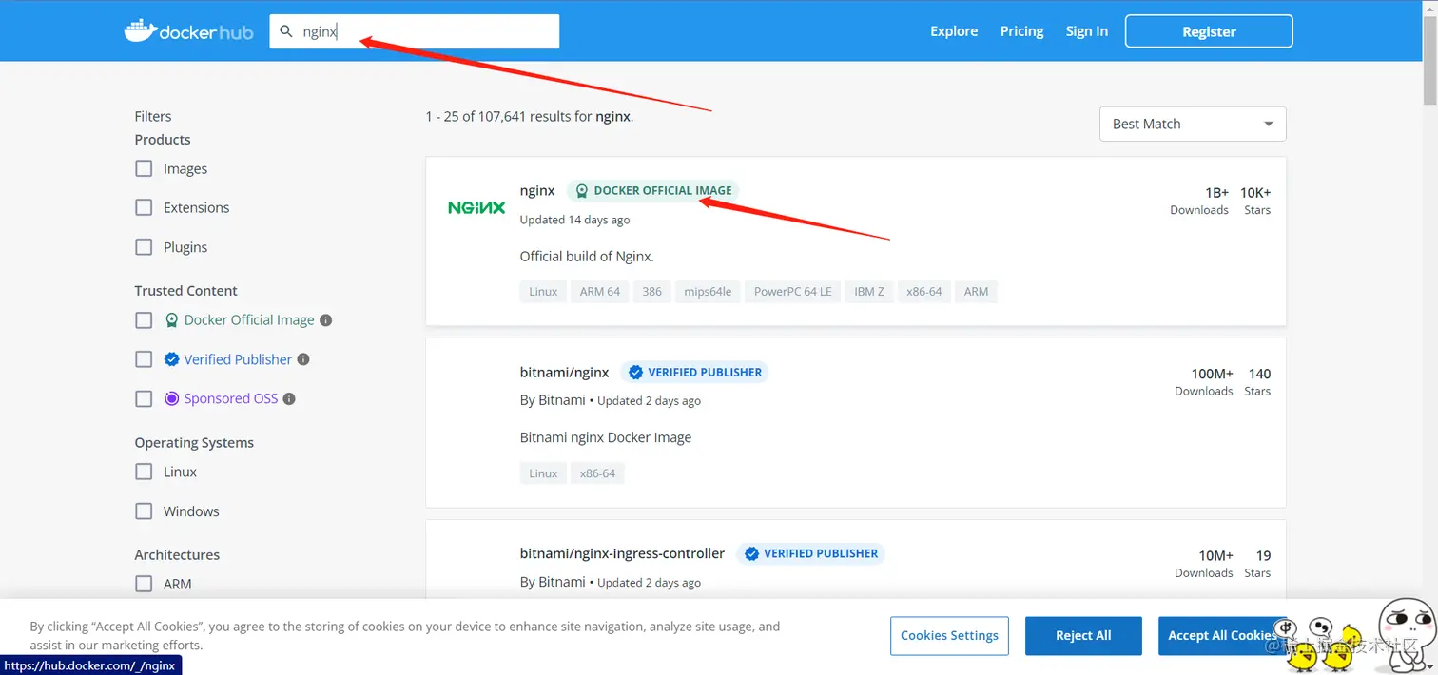Enable the Sponsored OSS filter checkbox
Viewport: 1438px width, 675px height.
click(144, 399)
